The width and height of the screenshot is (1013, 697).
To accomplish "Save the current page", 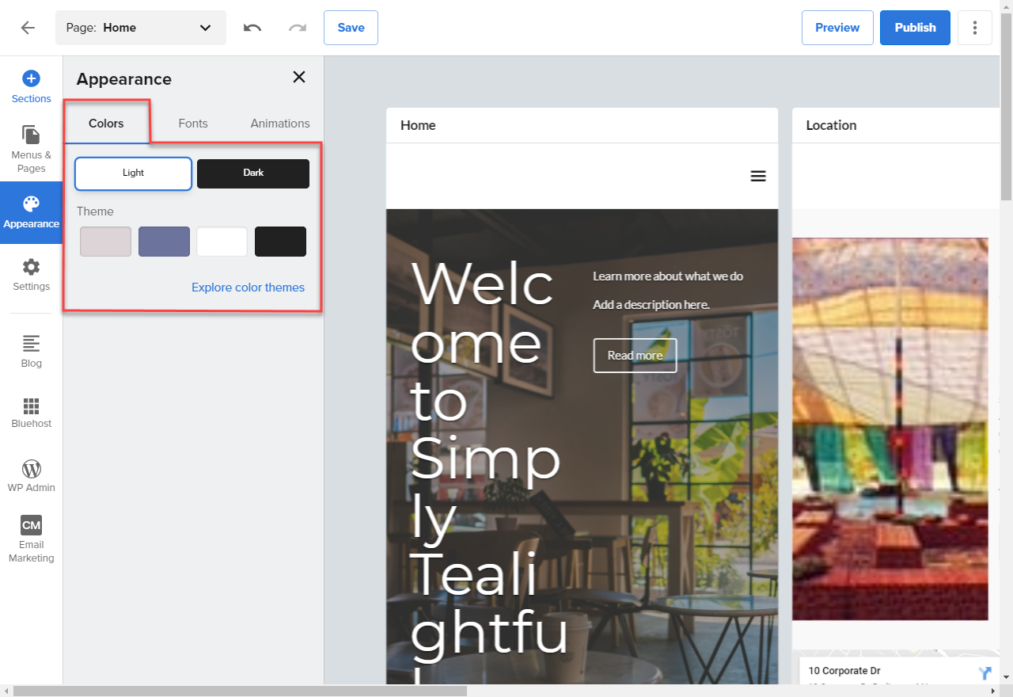I will point(351,28).
